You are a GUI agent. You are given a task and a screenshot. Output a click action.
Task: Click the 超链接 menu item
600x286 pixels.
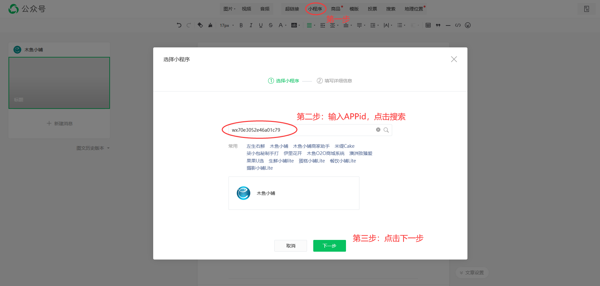(x=292, y=9)
